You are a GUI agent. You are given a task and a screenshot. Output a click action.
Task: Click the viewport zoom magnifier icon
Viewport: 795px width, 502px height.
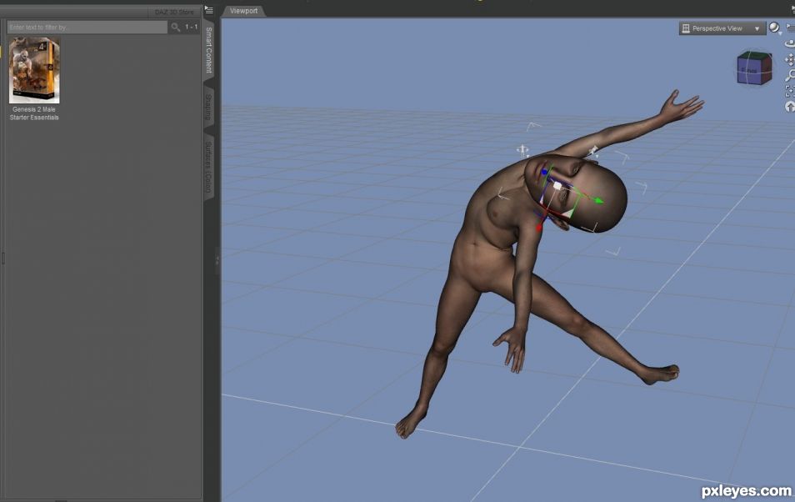pyautogui.click(x=790, y=76)
